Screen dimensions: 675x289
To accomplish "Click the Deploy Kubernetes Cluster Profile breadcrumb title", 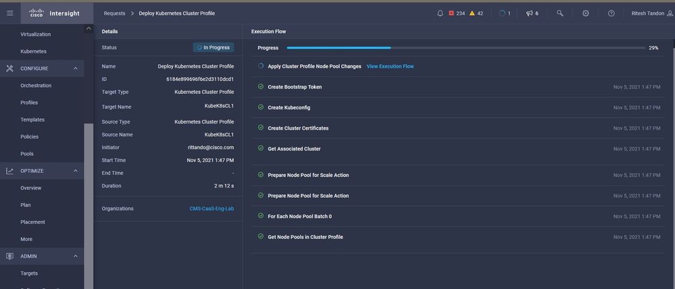I will 176,14.
